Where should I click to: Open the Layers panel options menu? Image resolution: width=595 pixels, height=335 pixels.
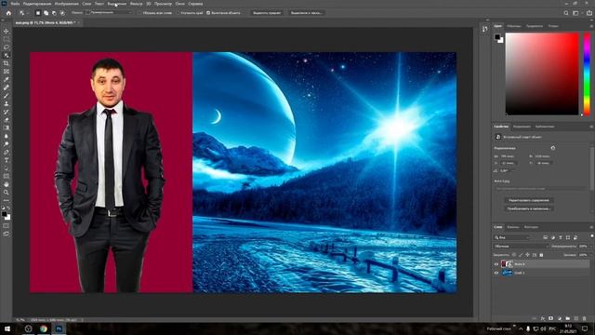pyautogui.click(x=591, y=227)
